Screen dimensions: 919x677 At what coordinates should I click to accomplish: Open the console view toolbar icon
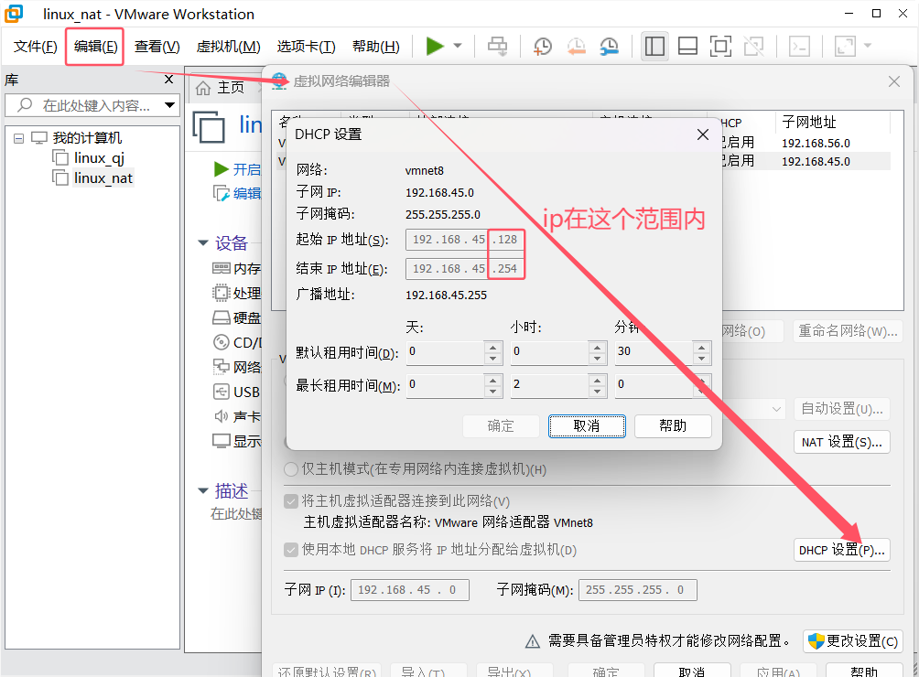click(x=799, y=46)
